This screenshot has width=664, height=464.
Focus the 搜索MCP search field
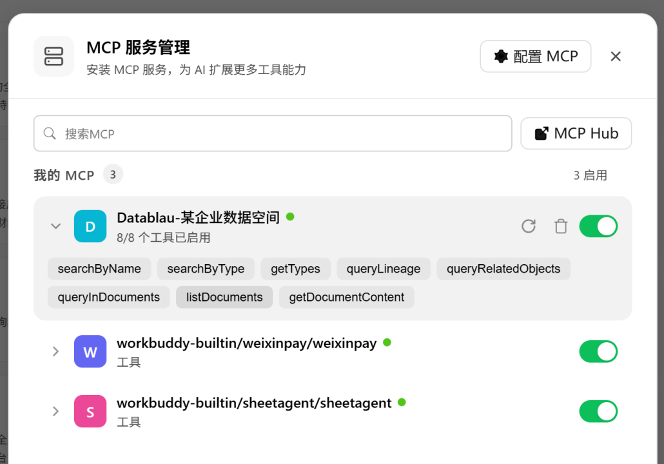(x=273, y=133)
